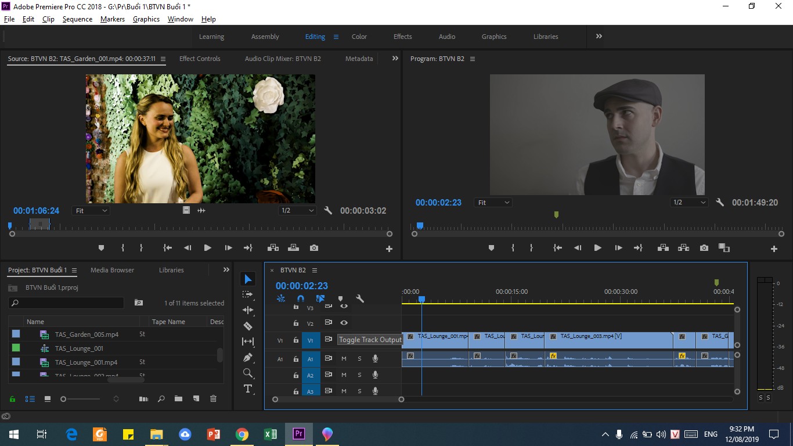Screen dimensions: 793x446
Task: Click the Project panel thumbnail zoom slider
Action: coord(81,399)
